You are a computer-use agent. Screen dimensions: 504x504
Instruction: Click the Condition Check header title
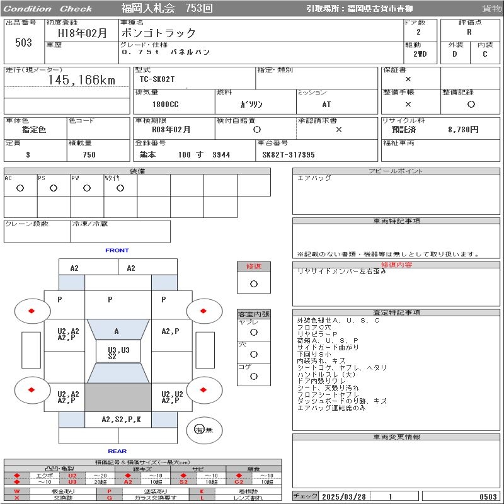(48, 9)
